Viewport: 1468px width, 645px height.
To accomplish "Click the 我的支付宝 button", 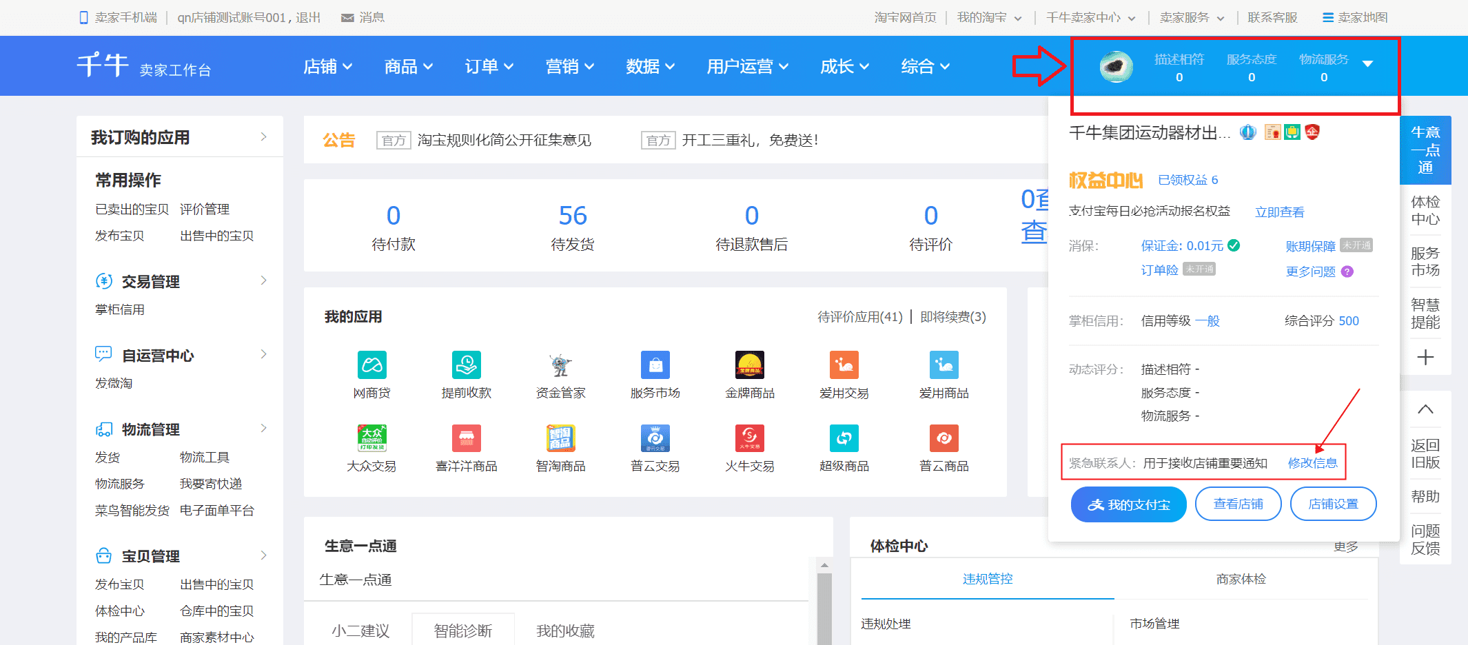I will click(x=1129, y=504).
